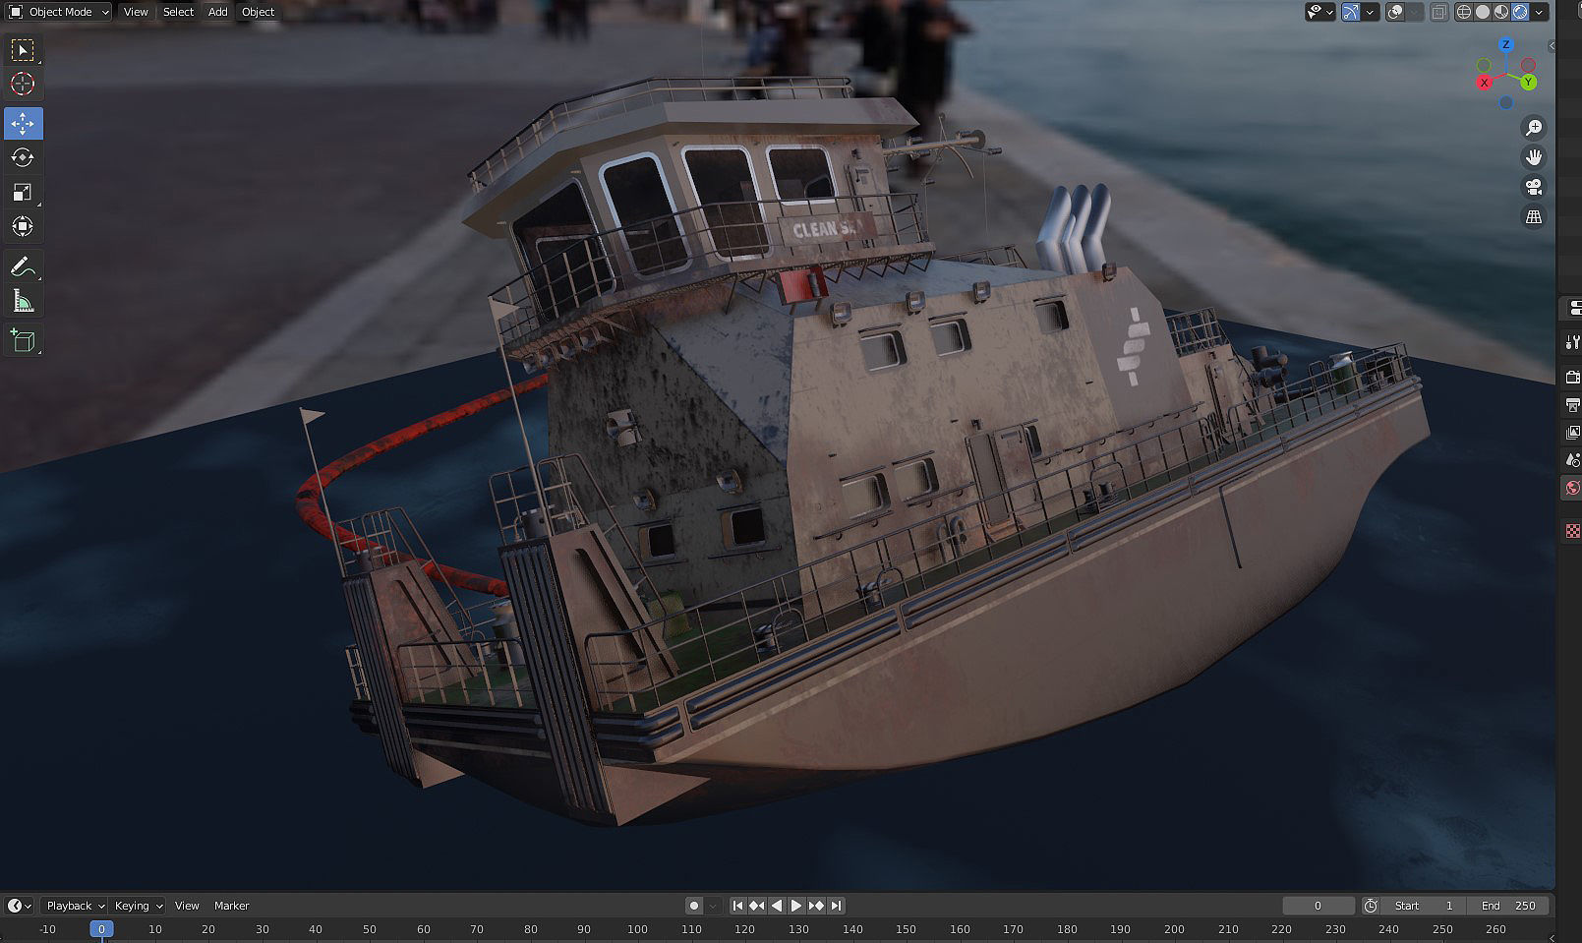Click the End frame field
The image size is (1582, 943).
[1508, 906]
